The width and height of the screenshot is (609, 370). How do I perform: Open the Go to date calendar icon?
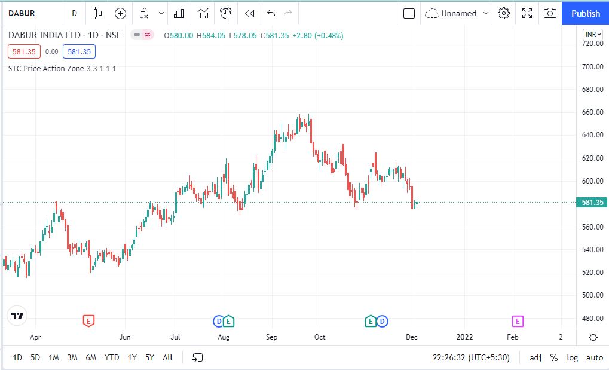(x=198, y=357)
